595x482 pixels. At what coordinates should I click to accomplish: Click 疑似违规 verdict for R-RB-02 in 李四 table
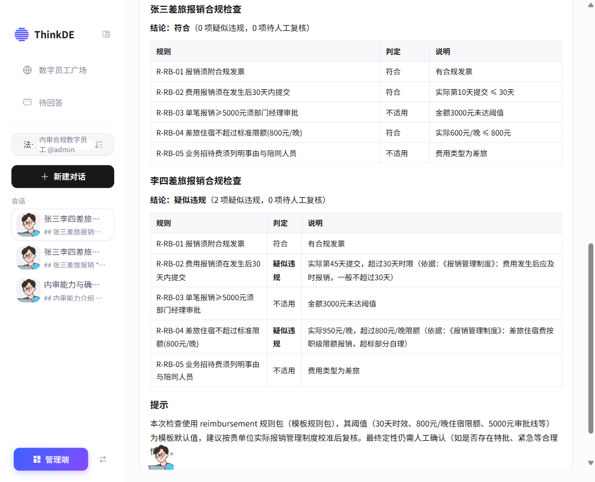284,270
